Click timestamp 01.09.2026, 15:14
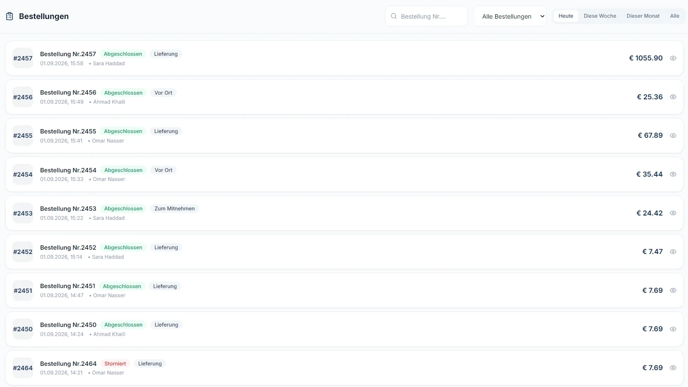This screenshot has height=387, width=688. pyautogui.click(x=61, y=257)
